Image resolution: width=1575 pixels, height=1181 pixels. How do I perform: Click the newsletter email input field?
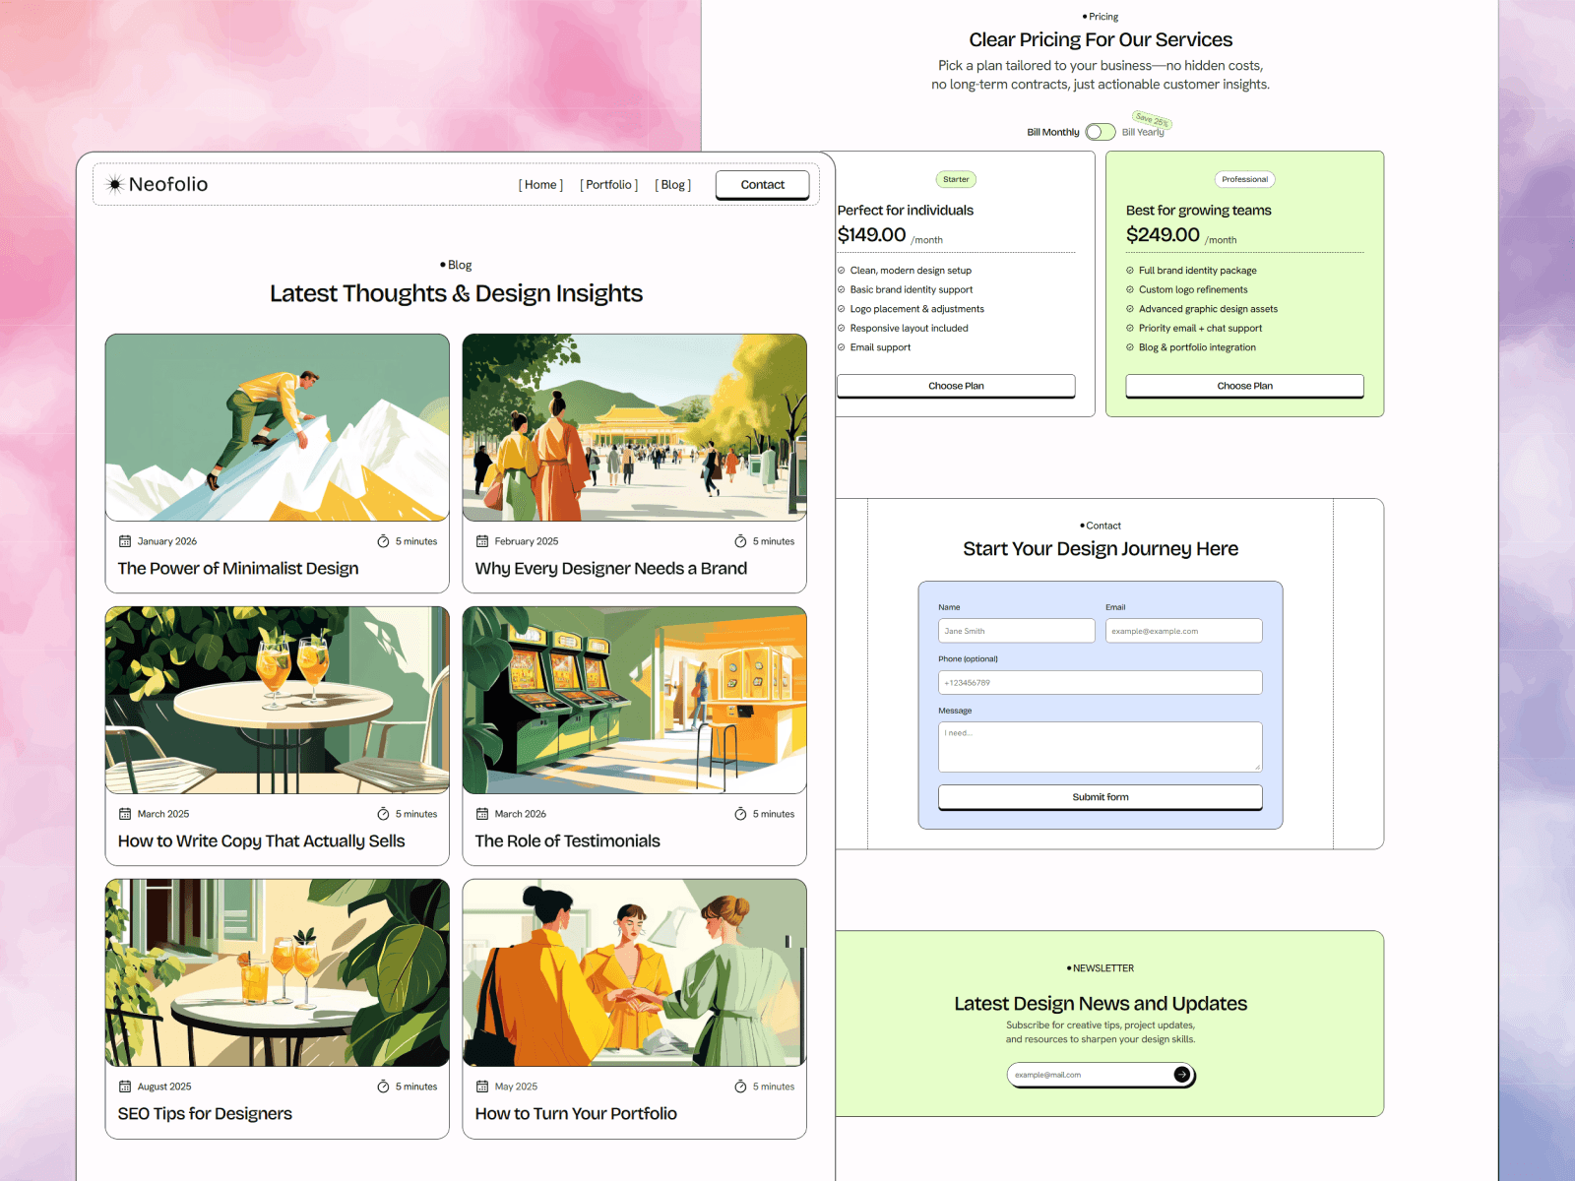point(1090,1075)
